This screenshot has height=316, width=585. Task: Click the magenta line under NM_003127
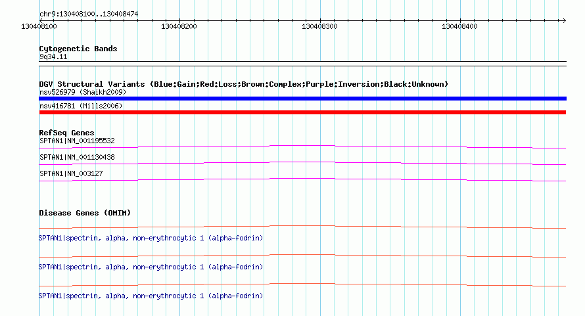tap(302, 179)
